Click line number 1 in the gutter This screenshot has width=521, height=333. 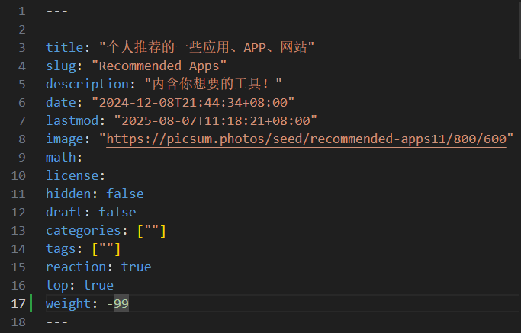(x=21, y=11)
